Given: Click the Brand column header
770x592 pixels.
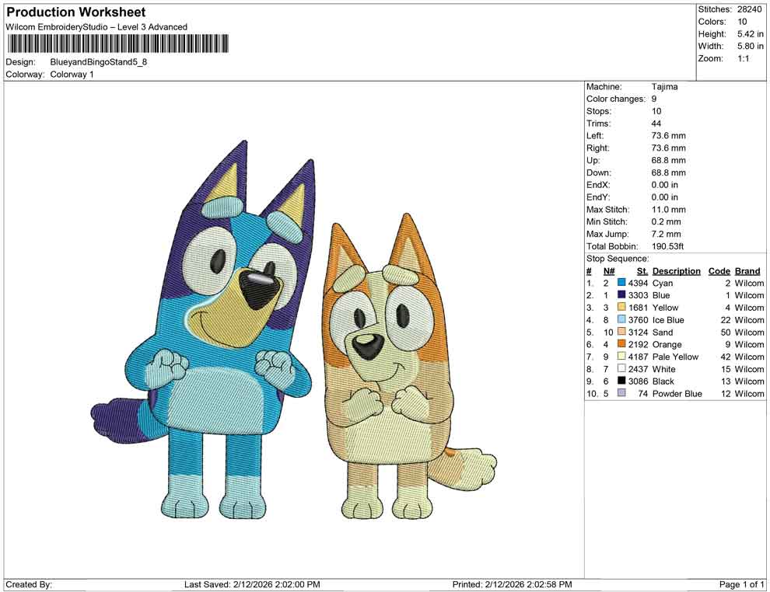Looking at the screenshot, I should [747, 270].
